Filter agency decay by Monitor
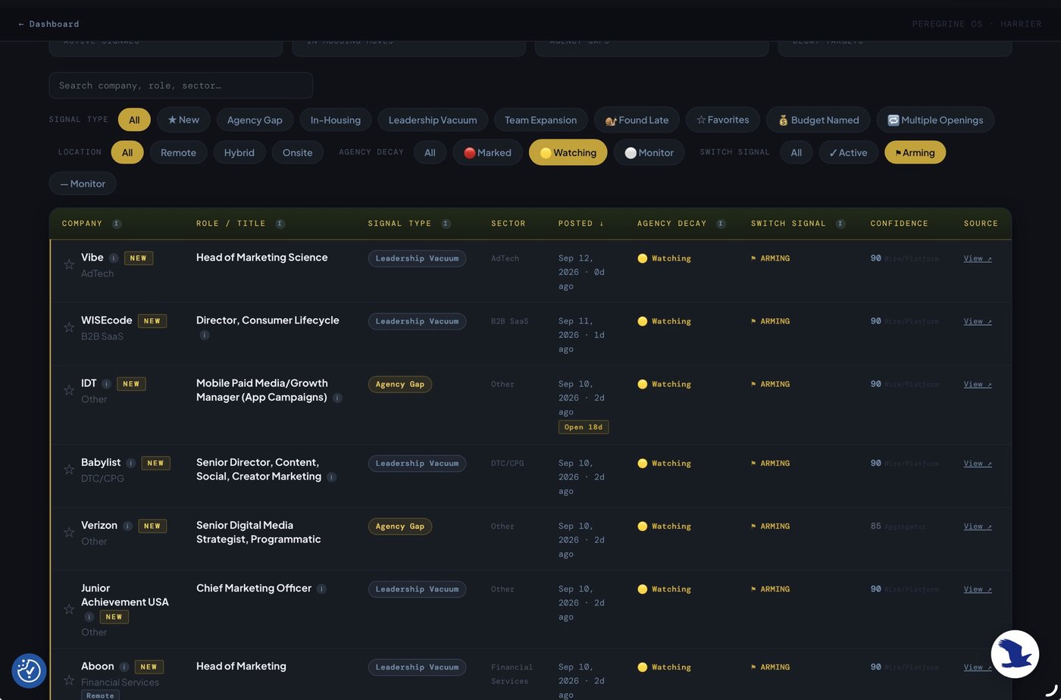This screenshot has height=700, width=1061. 649,152
